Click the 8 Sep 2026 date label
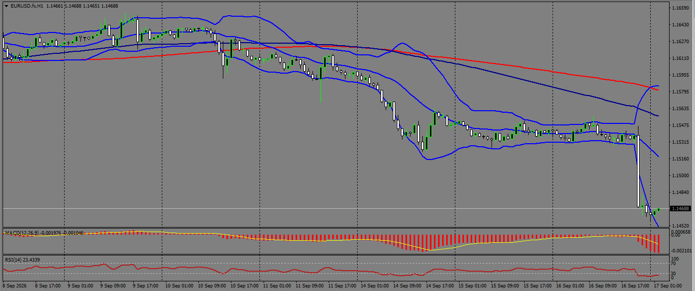695x291 pixels. tap(14, 286)
